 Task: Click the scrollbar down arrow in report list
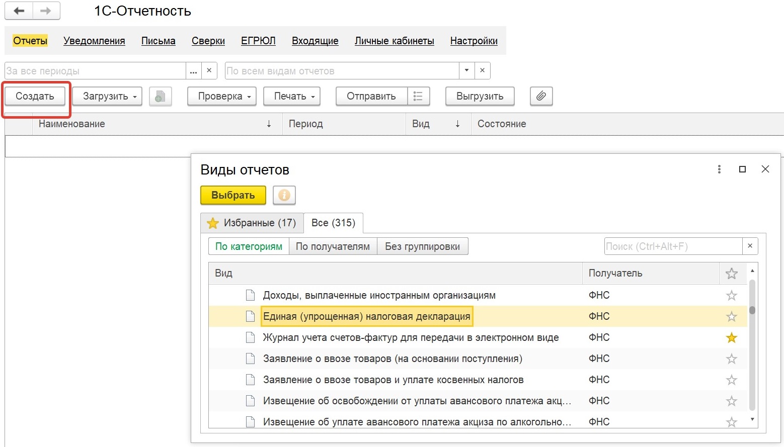coord(752,419)
